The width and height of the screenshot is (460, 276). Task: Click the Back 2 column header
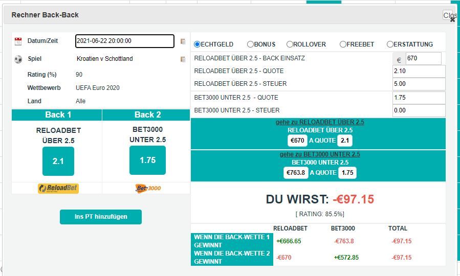[146, 115]
